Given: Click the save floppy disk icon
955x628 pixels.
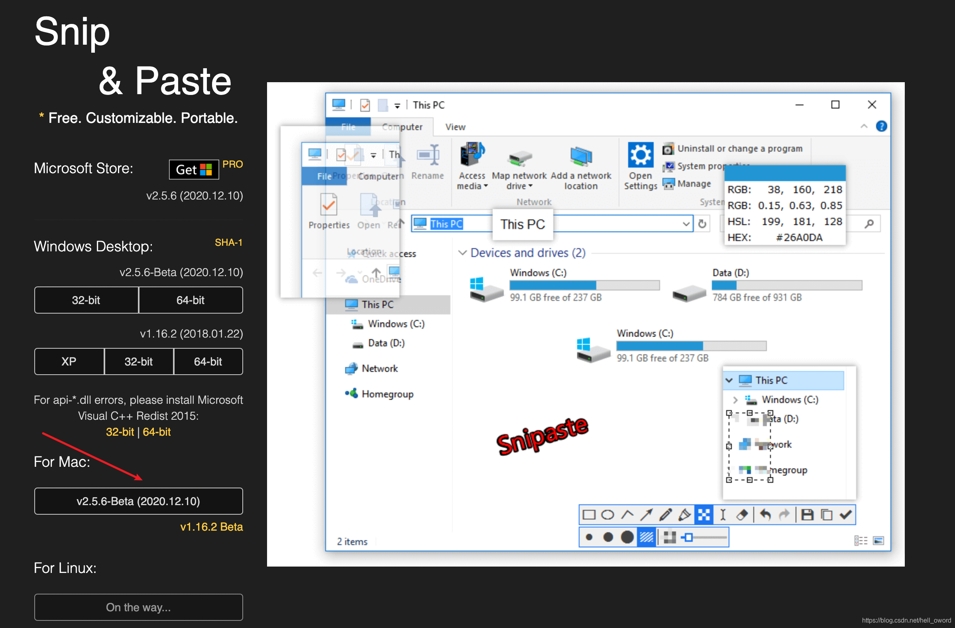Looking at the screenshot, I should pyautogui.click(x=808, y=515).
